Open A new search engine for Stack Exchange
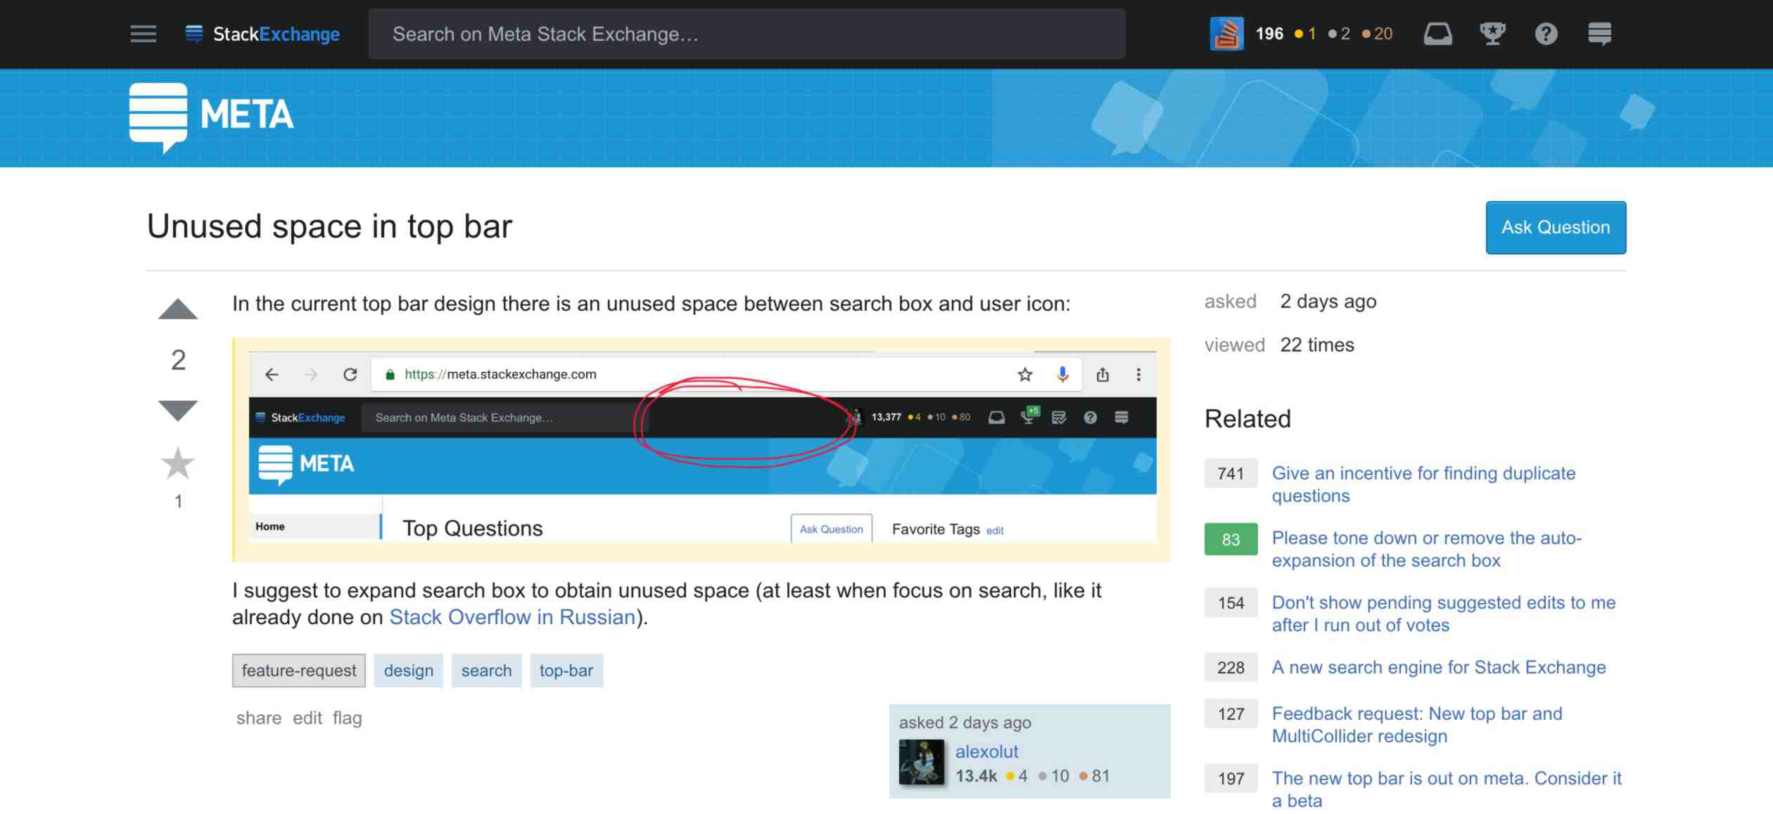This screenshot has width=1773, height=814. click(x=1439, y=667)
